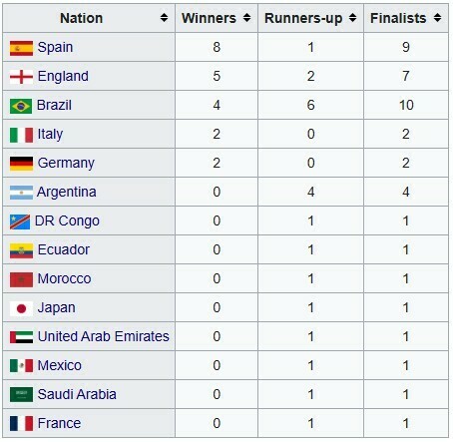Click the Nation column header text

(x=81, y=18)
